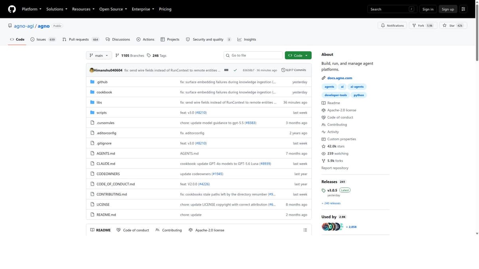479x269 pixels.
Task: Open the Insights tab
Action: click(x=247, y=39)
